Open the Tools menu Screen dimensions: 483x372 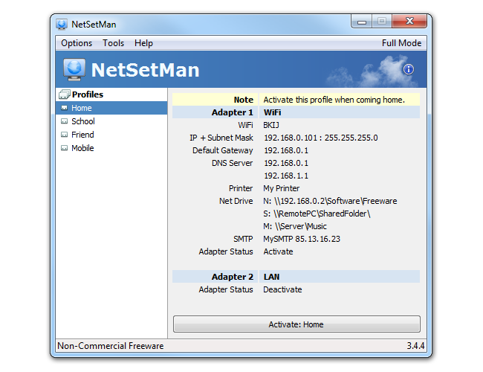point(114,43)
